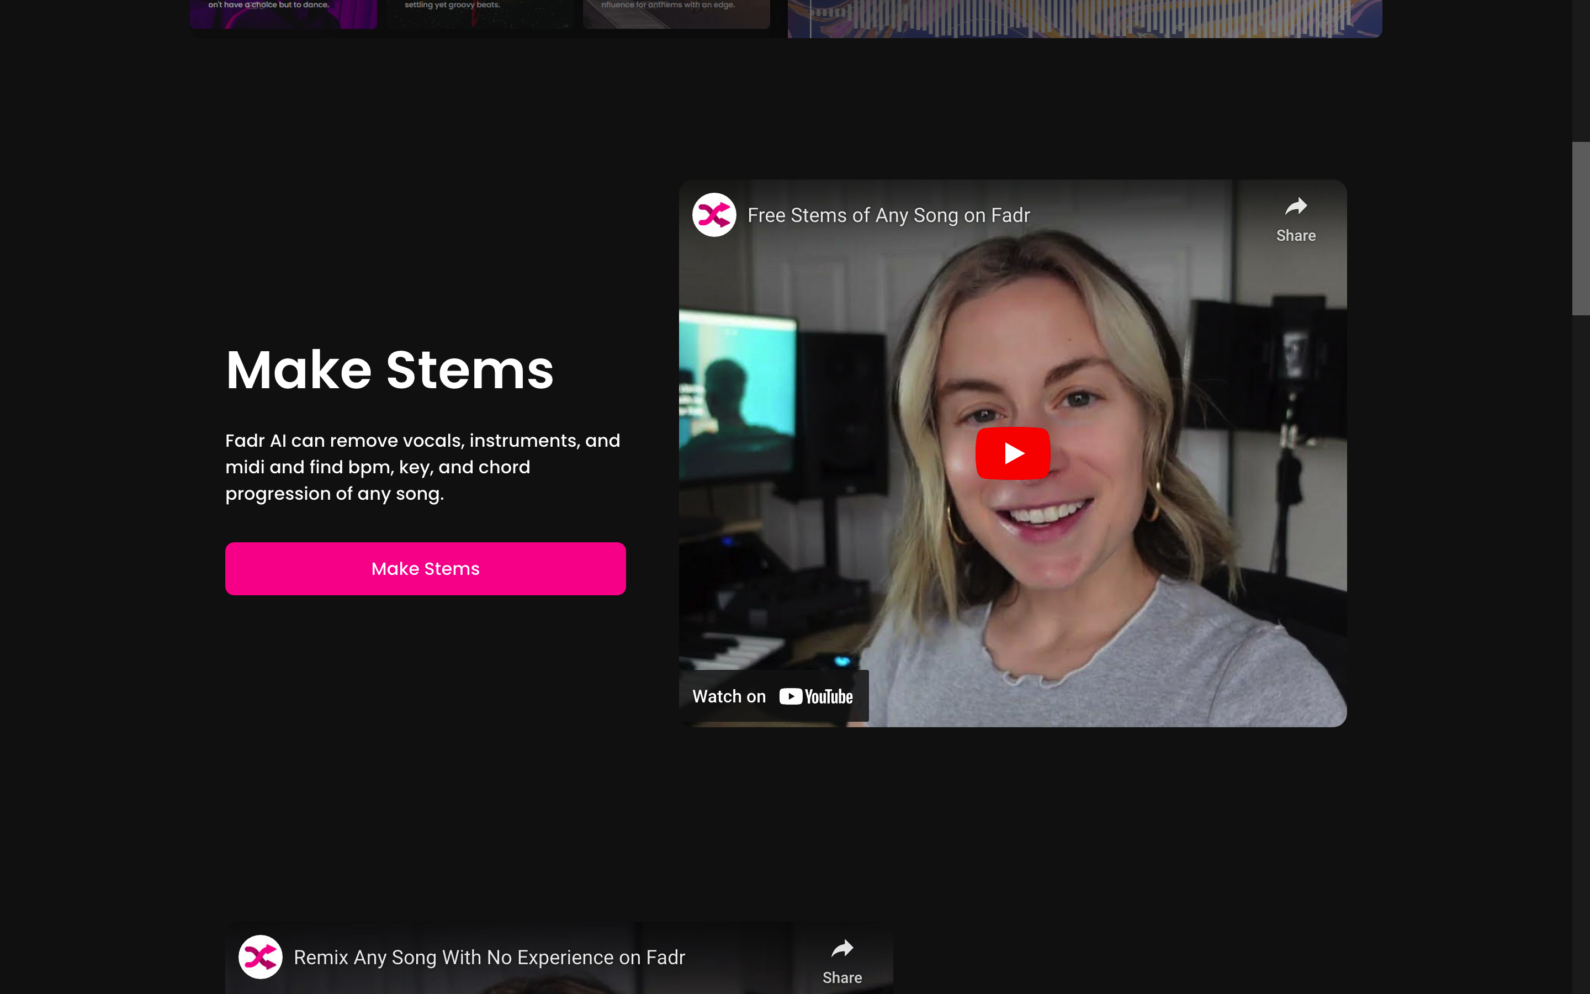Open the Fadr channel logo on the stems video
This screenshot has height=994, width=1590.
(713, 215)
